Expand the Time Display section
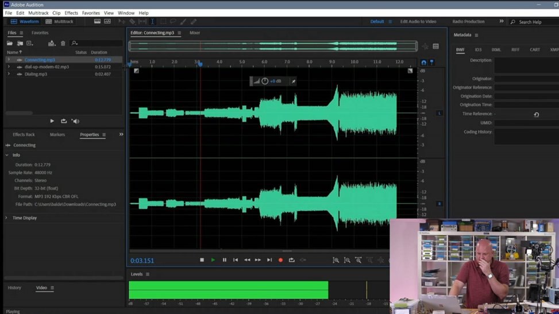559x314 pixels. [7, 218]
